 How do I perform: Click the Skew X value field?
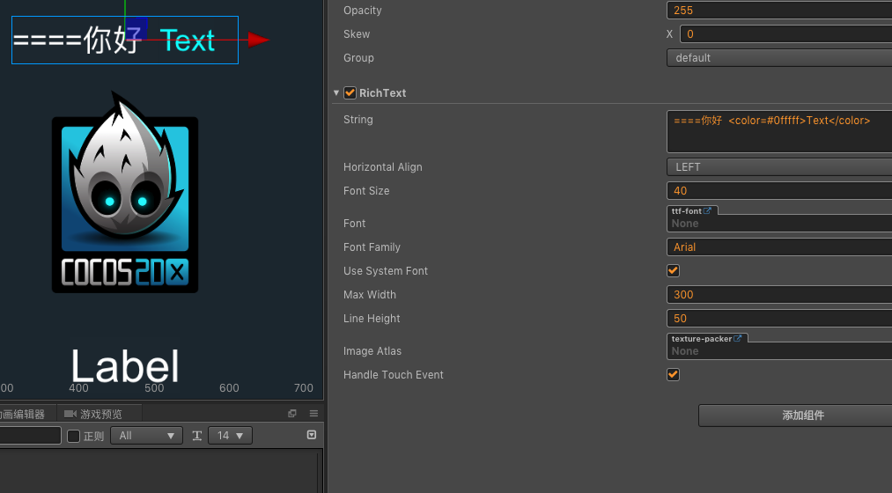(786, 34)
